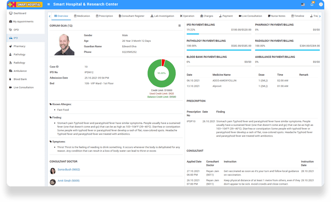Open the Blood Bank sidebar section
331x202 pixels.
[x=20, y=79]
